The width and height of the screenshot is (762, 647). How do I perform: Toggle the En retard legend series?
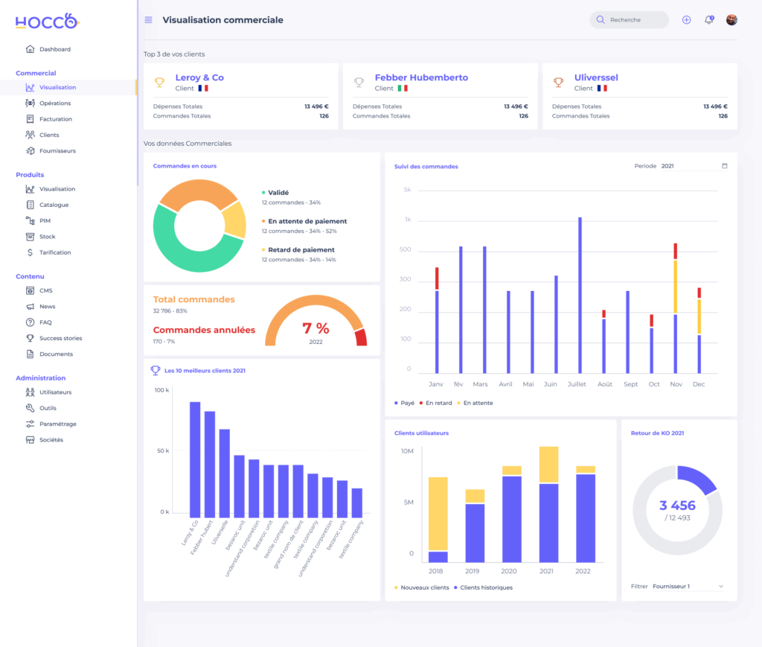(436, 403)
